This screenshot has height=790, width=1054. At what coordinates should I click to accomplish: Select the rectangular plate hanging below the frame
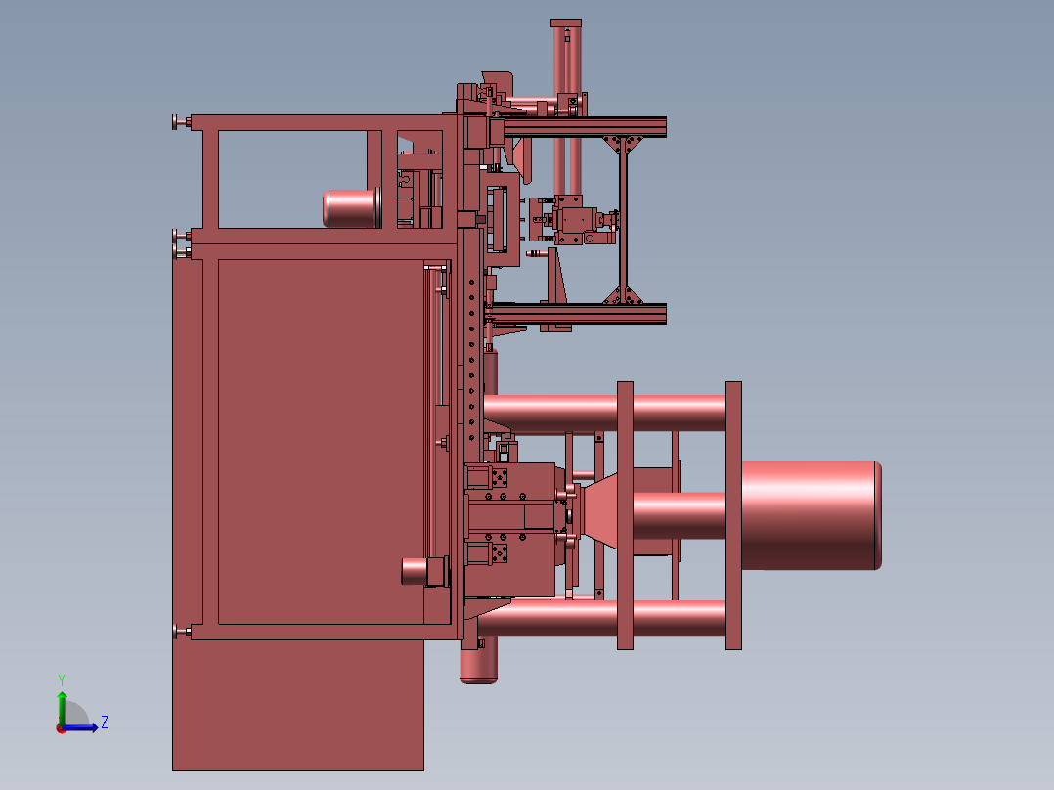[x=298, y=705]
